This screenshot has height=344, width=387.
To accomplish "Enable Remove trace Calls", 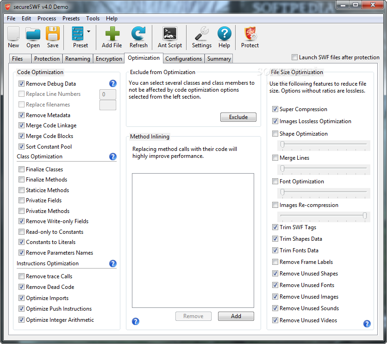I will (21, 276).
